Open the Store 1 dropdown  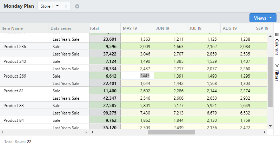(x=50, y=6)
